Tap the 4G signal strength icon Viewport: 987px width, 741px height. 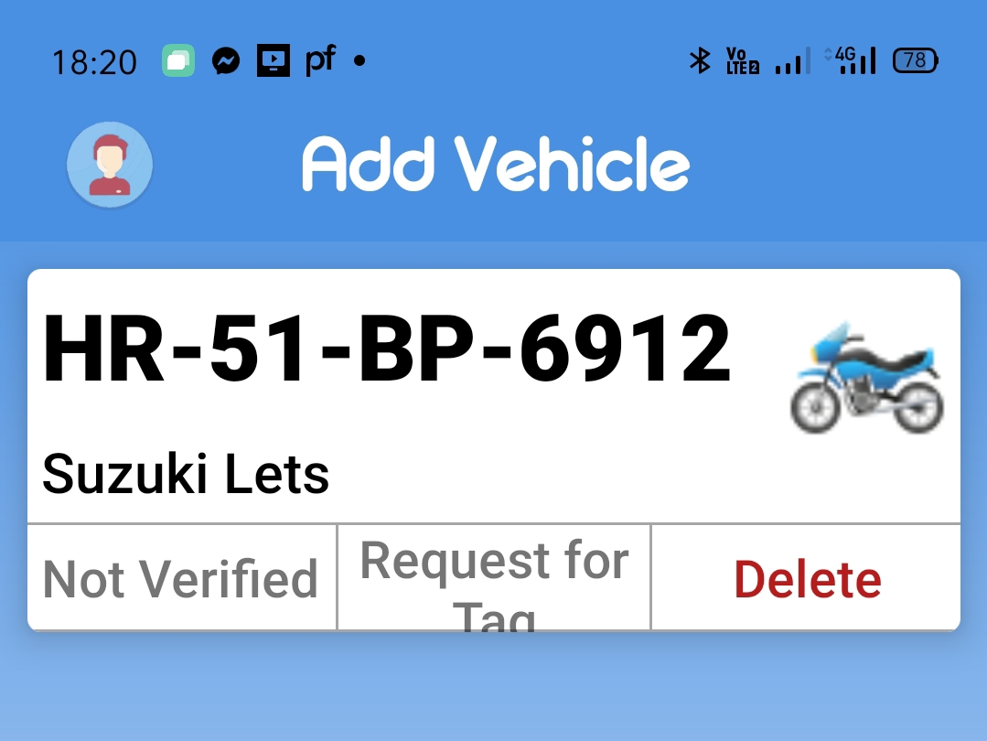tap(851, 60)
